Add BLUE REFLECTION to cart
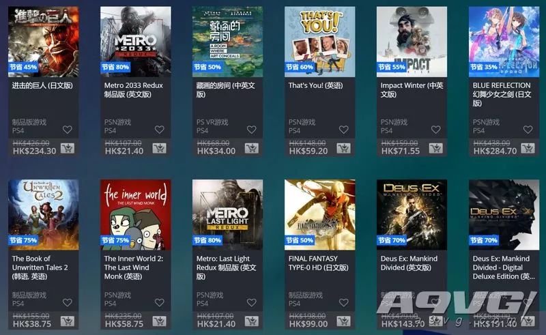This screenshot has width=546, height=335. pos(528,148)
